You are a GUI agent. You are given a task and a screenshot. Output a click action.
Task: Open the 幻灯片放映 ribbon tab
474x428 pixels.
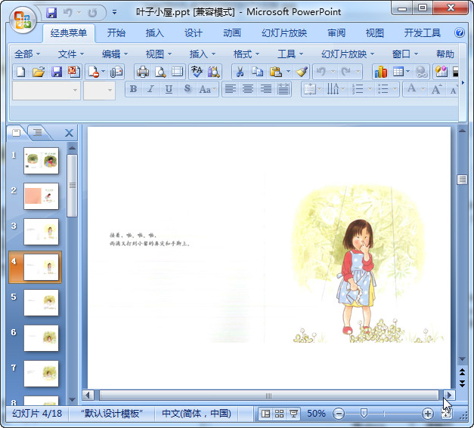click(x=284, y=33)
